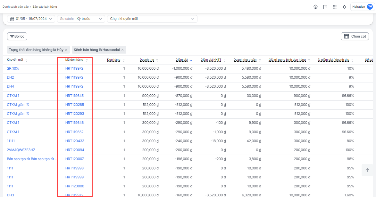Go to Danh sách báo cáo breadcrumb
This screenshot has height=197, width=376.
tap(15, 7)
